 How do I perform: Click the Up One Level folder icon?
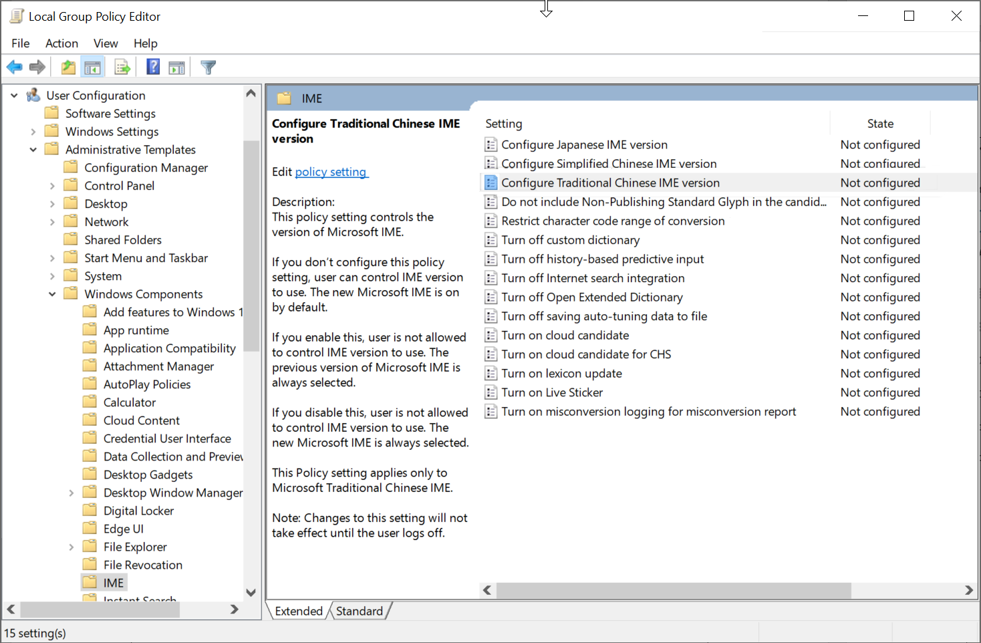point(68,67)
